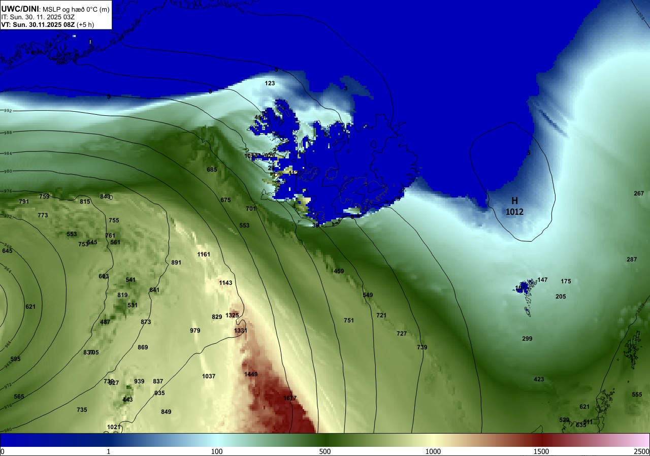This screenshot has height=456, width=650.
Task: Click the 701 height value
Action: [251, 209]
